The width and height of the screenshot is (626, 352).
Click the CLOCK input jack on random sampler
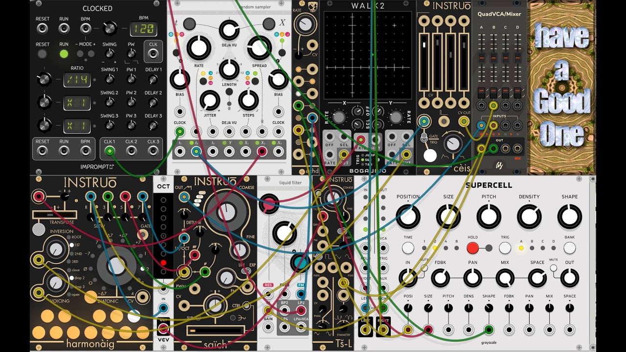180,132
